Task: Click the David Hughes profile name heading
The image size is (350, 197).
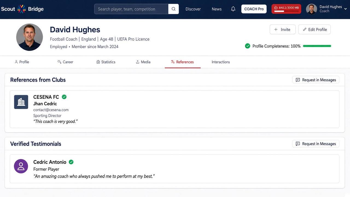Action: [x=75, y=30]
